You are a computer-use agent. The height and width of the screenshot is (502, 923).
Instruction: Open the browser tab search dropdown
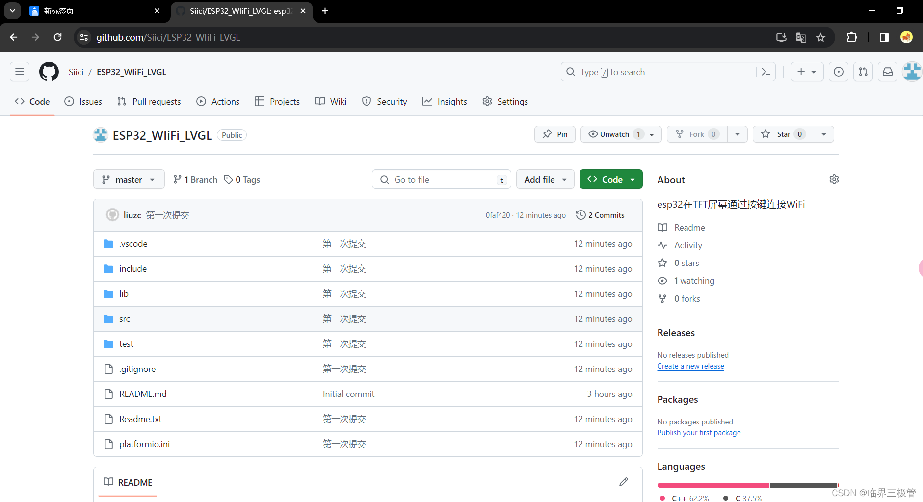tap(12, 10)
